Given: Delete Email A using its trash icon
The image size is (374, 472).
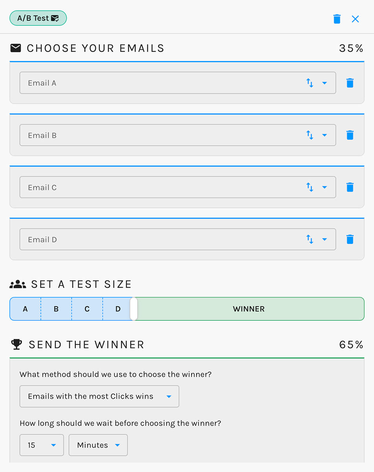Looking at the screenshot, I should click(350, 83).
